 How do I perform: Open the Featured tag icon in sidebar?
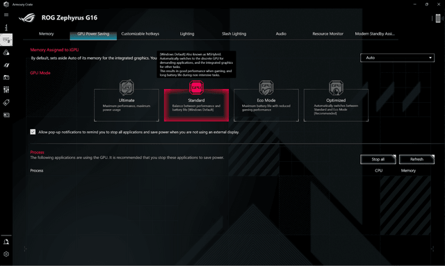tap(6, 102)
